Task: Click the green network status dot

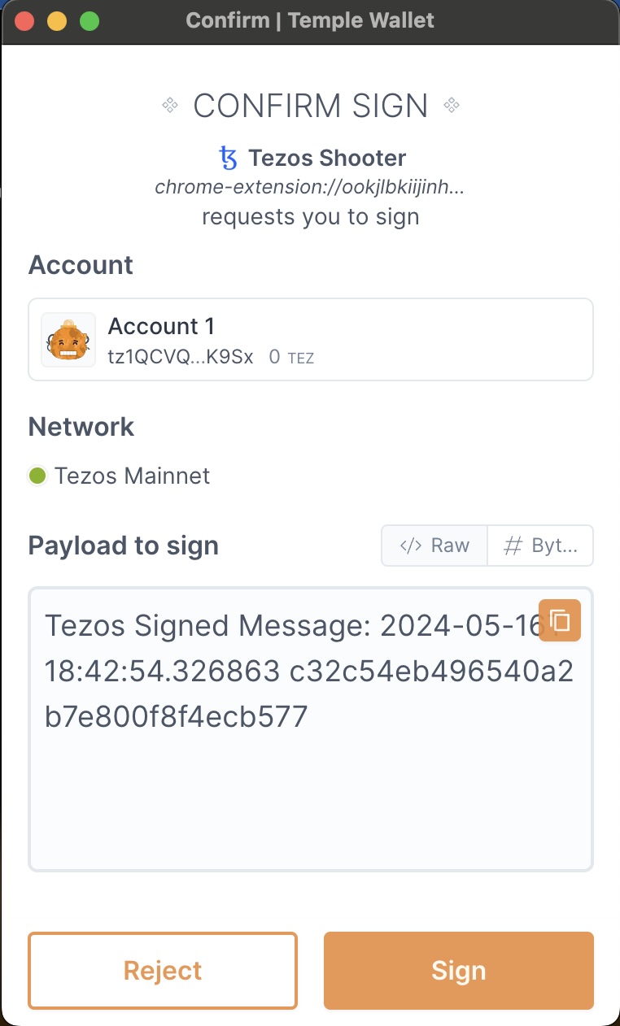Action: [x=37, y=476]
